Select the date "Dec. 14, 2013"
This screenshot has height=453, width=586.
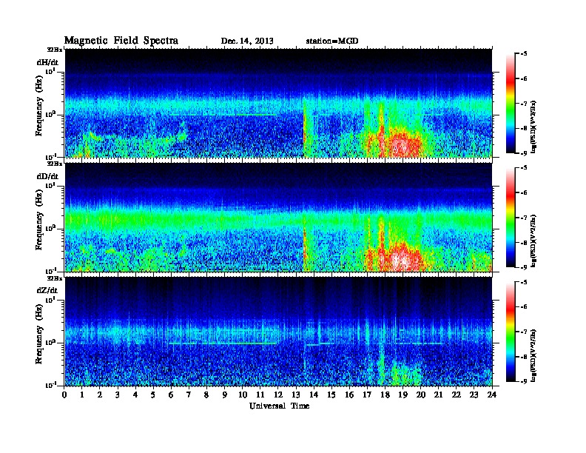click(x=247, y=41)
